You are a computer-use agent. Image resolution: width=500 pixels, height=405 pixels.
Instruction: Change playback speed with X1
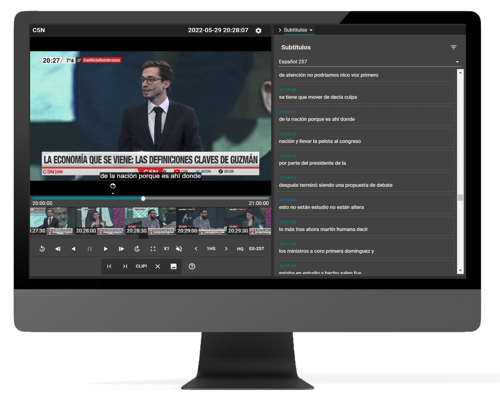tap(166, 249)
